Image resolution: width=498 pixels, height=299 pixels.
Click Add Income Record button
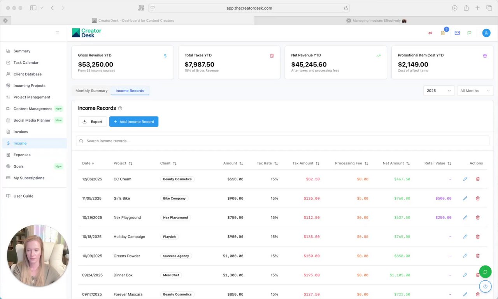tap(134, 122)
